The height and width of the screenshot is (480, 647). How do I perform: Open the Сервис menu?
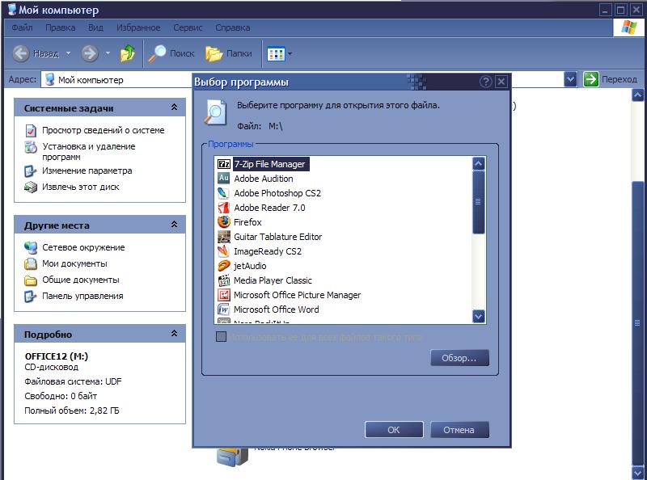click(189, 27)
